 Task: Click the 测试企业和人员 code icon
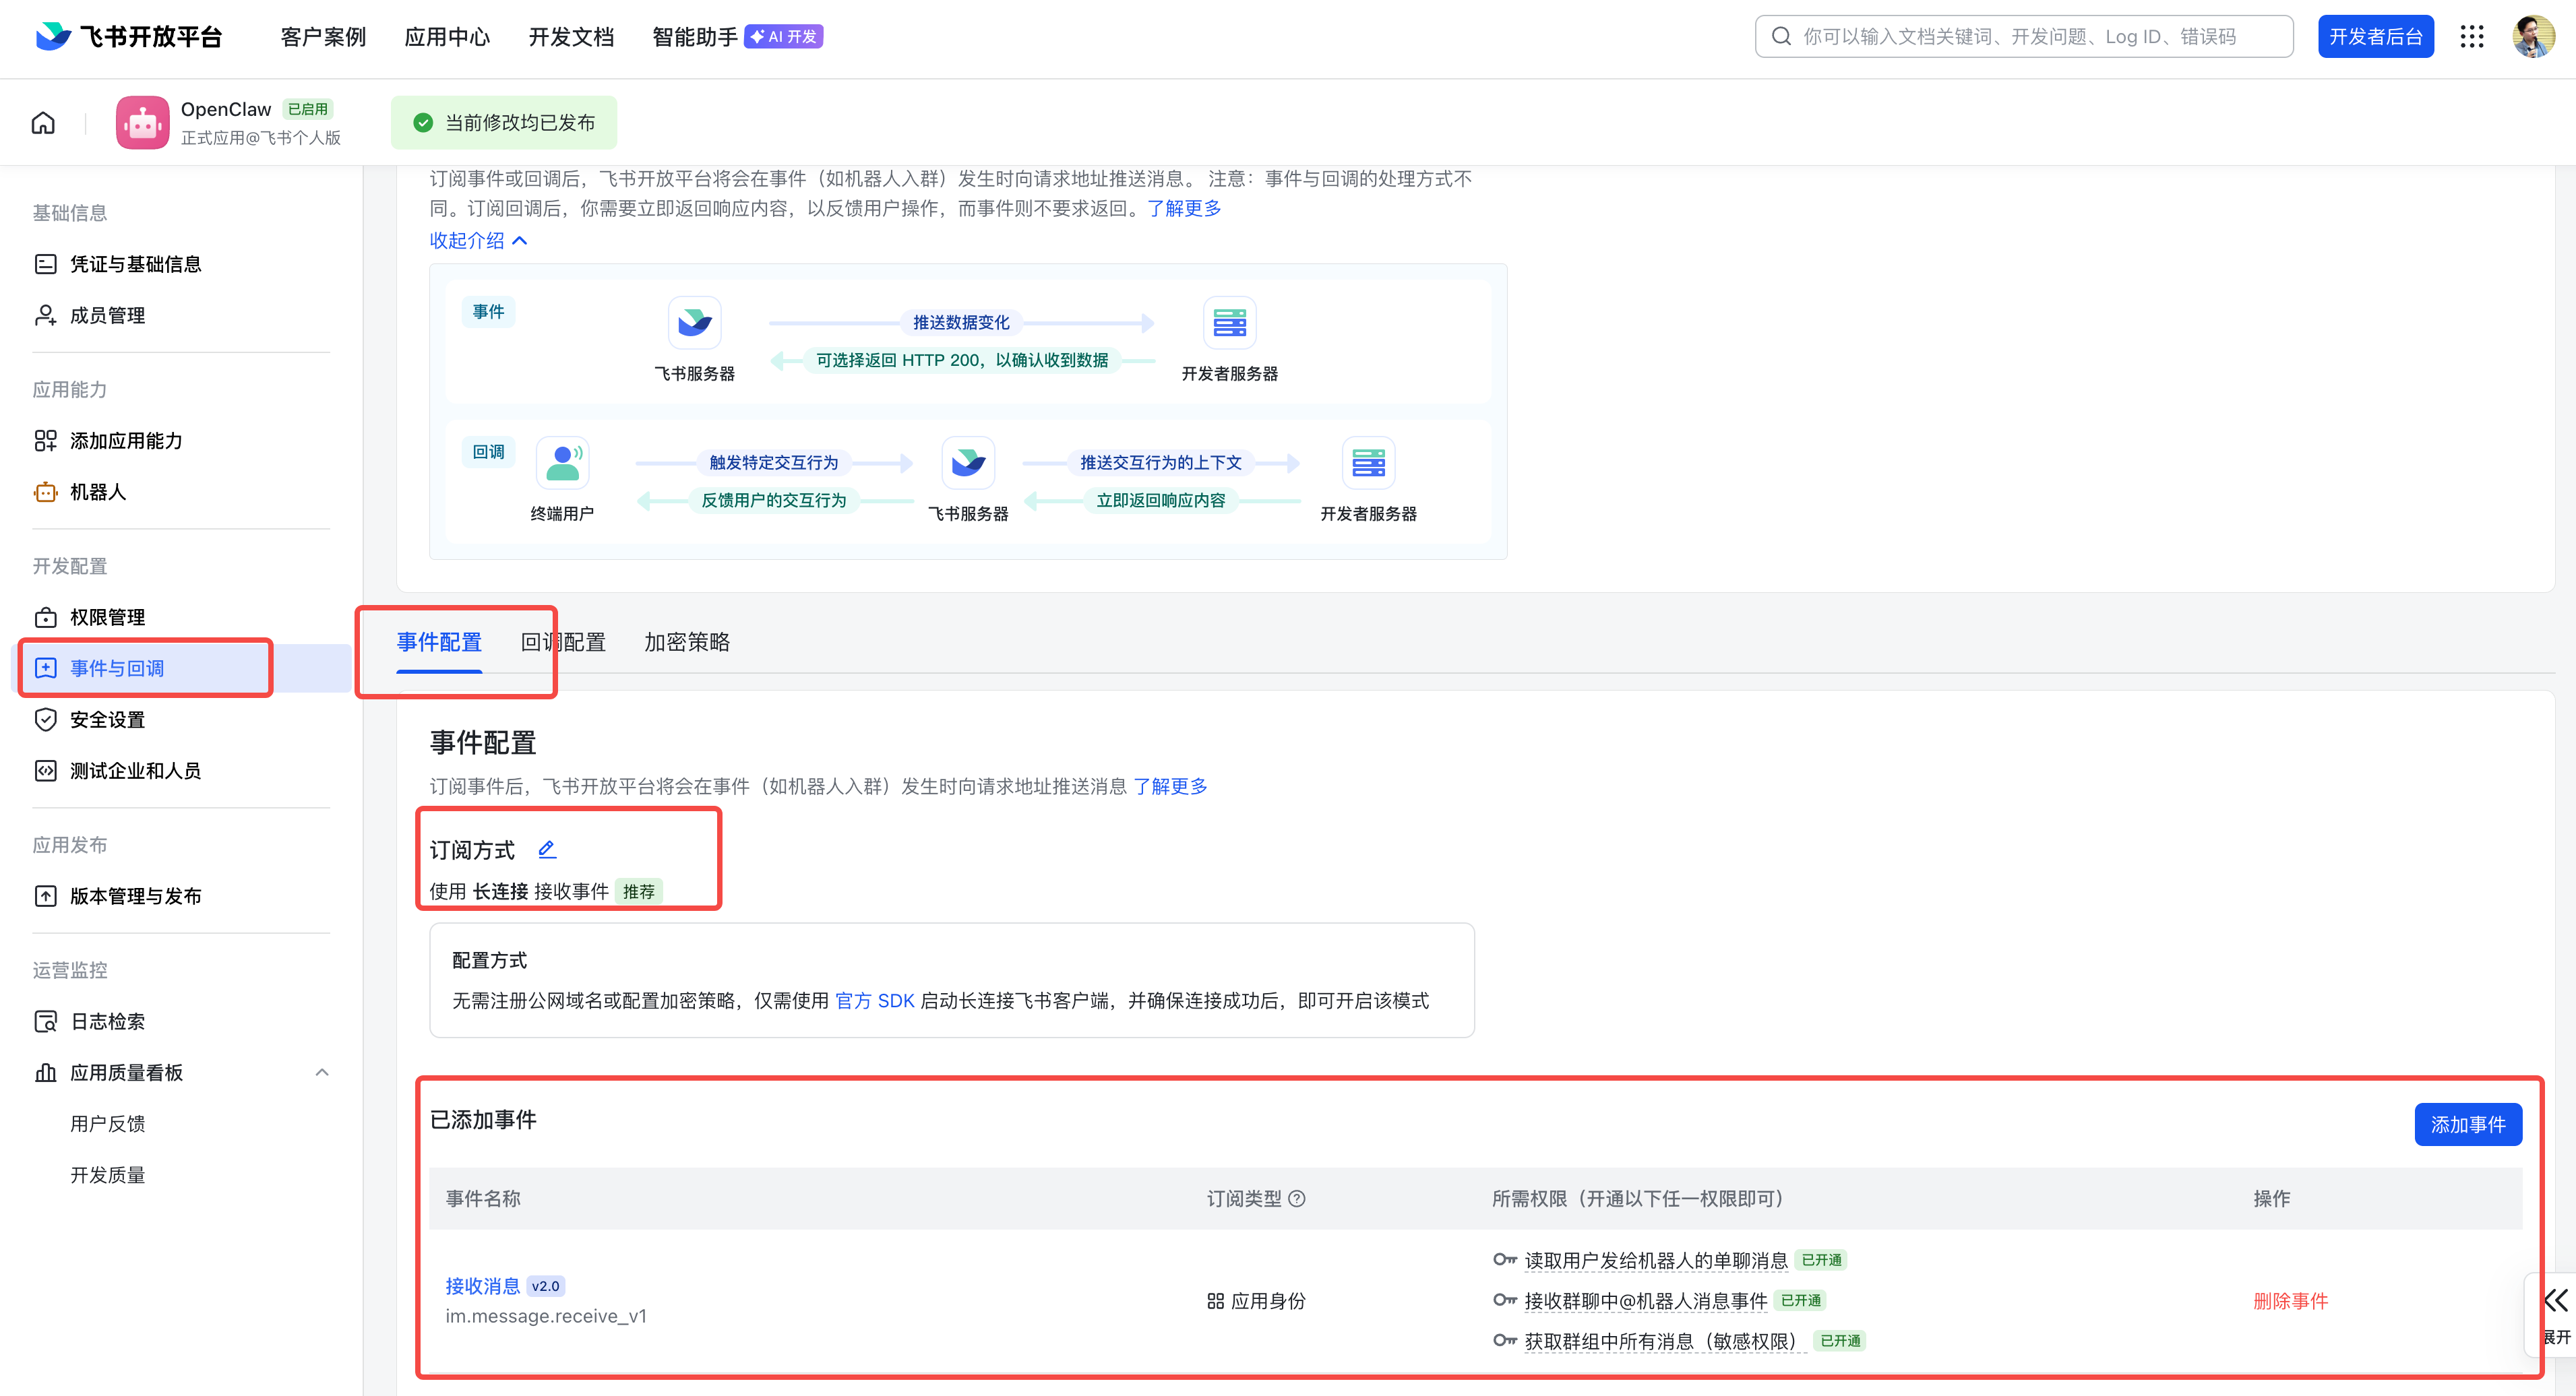[x=46, y=771]
